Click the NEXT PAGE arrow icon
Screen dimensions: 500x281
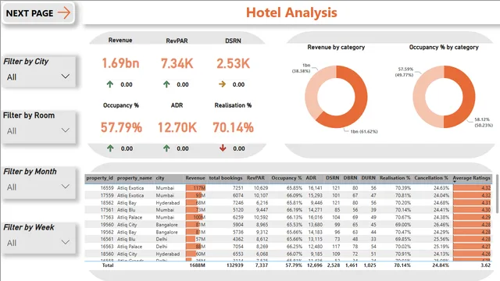pyautogui.click(x=64, y=13)
